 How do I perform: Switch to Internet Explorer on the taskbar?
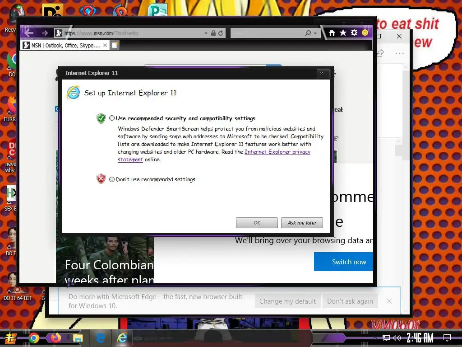pyautogui.click(x=122, y=338)
